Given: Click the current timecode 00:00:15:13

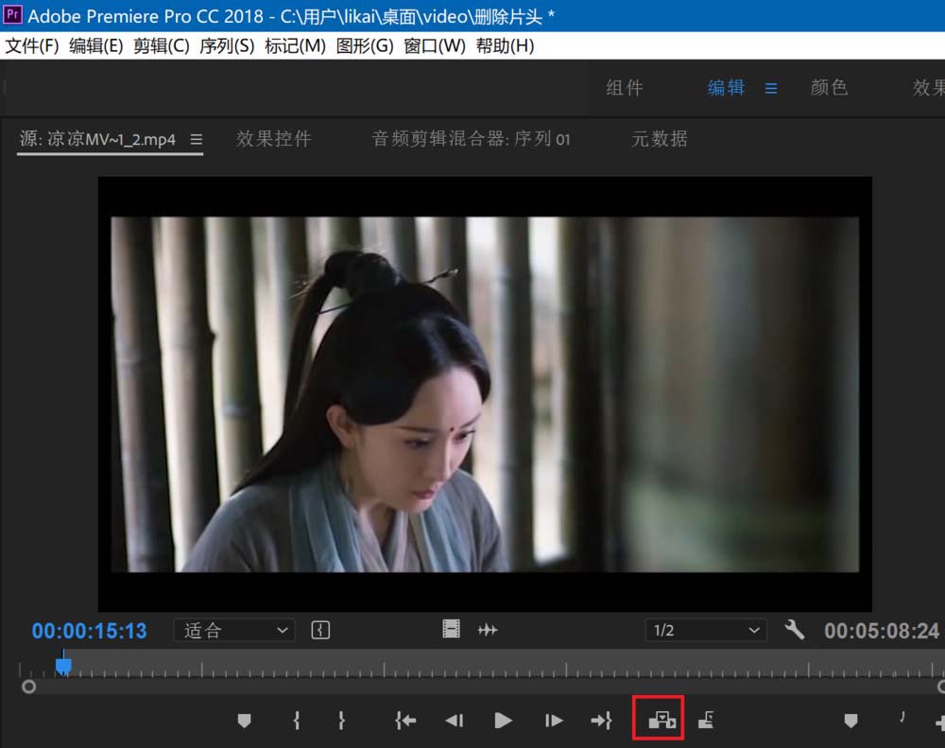Looking at the screenshot, I should click(x=89, y=631).
